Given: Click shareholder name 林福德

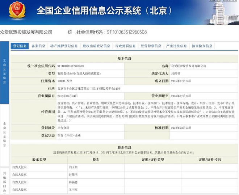Looking at the screenshot, I should click(73, 182).
